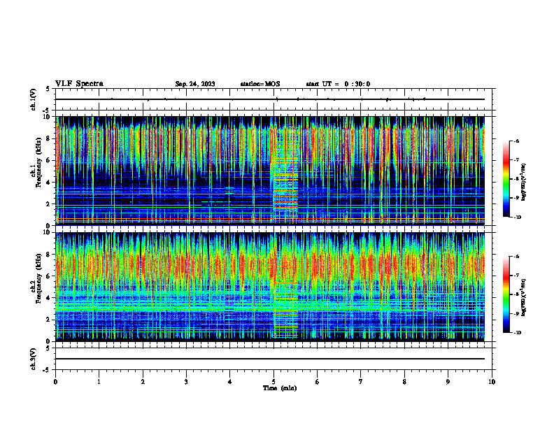Viewport: 554px width, 428px height.
Task: Click the ch.1 spectrogram color scale bar
Action: tap(506, 179)
